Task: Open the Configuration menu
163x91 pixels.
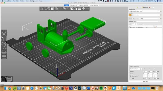Action: pyautogui.click(x=34, y=1)
